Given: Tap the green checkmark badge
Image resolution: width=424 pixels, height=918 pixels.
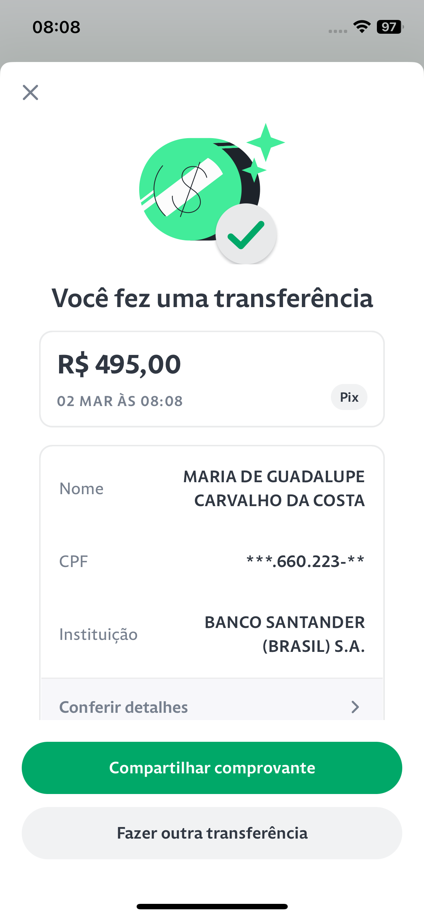Looking at the screenshot, I should click(246, 234).
